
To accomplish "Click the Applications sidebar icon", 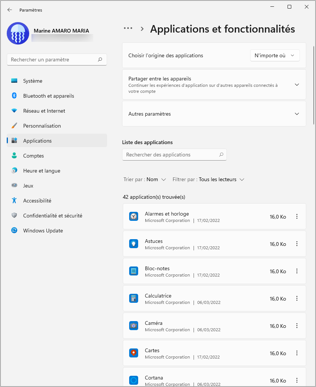I will [x=14, y=140].
